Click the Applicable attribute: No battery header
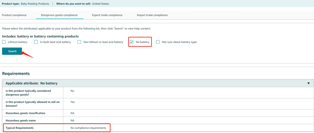 click(32, 83)
